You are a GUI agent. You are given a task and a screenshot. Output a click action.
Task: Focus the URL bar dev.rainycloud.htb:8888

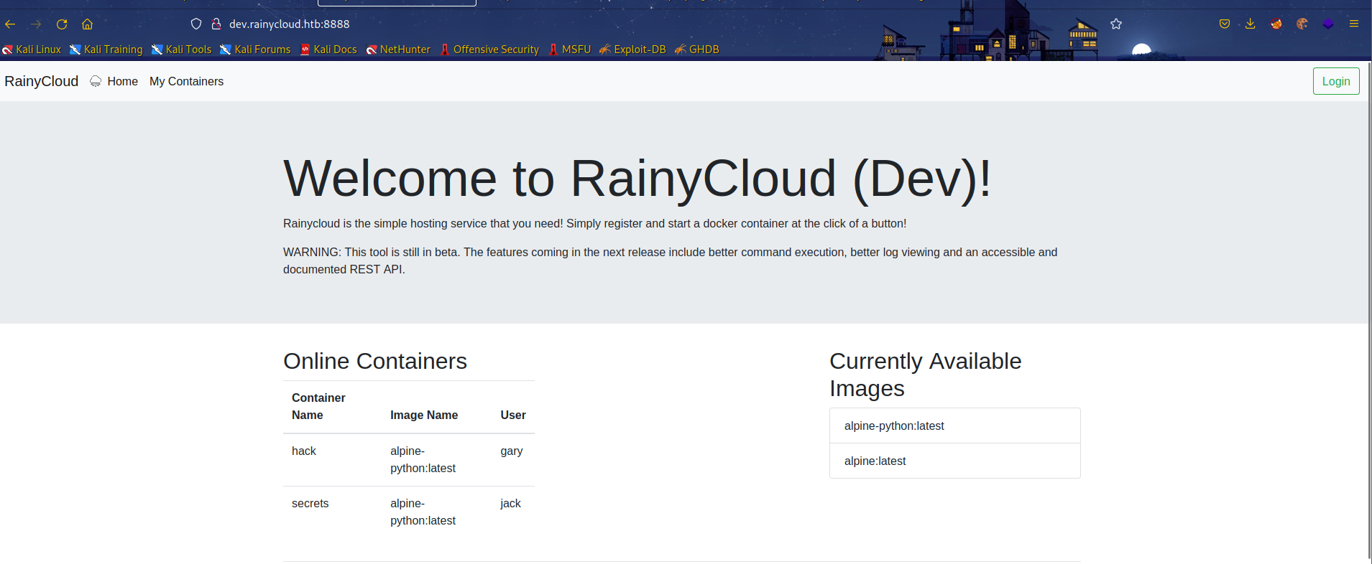[x=290, y=24]
